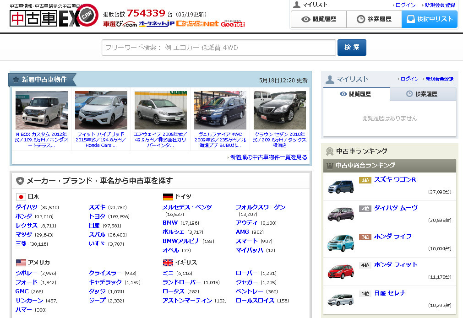
Task: Open フィット ハイブリッド 2015年式 listing link
Action: 101,140
